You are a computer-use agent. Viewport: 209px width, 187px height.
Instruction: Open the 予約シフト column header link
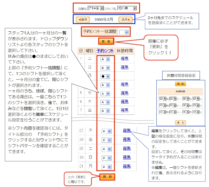click(x=105, y=50)
